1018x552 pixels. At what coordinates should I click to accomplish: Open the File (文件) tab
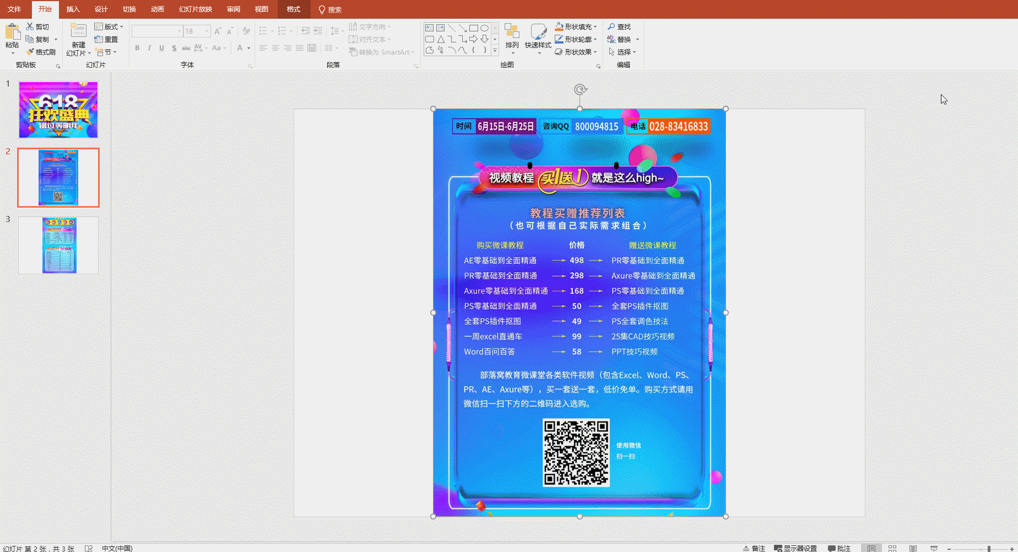[14, 9]
